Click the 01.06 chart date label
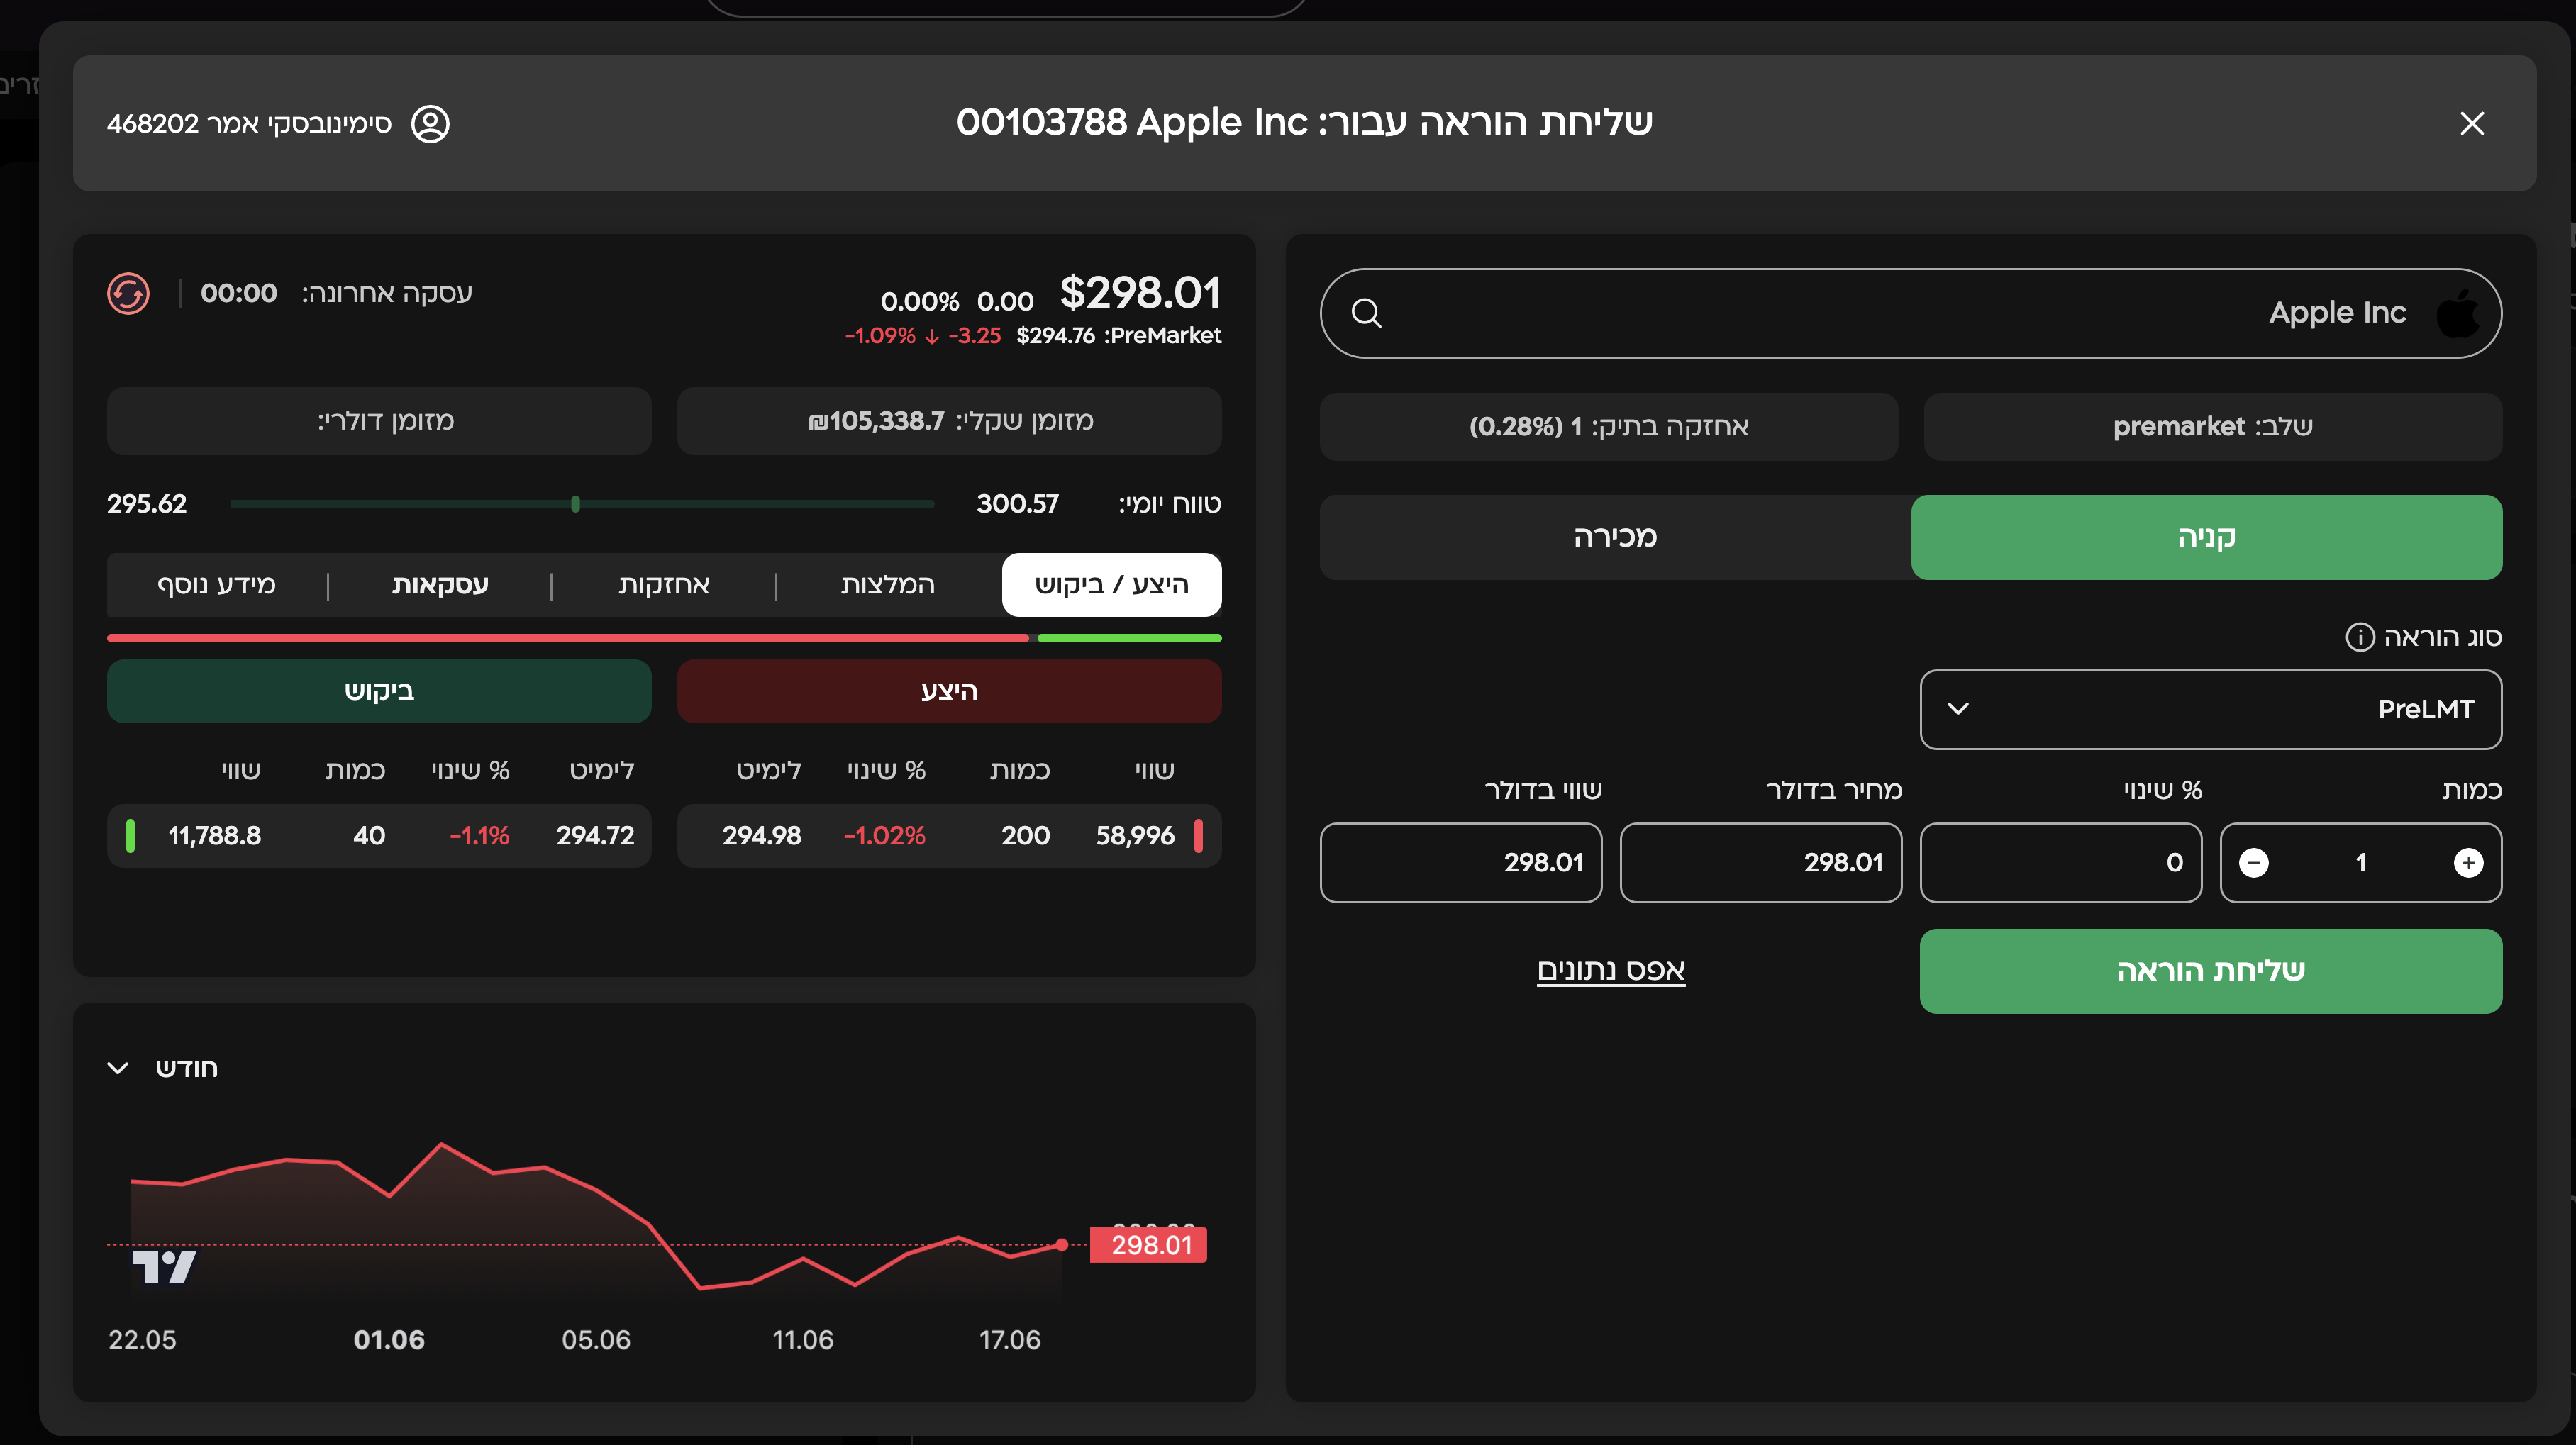This screenshot has width=2576, height=1445. [x=389, y=1340]
